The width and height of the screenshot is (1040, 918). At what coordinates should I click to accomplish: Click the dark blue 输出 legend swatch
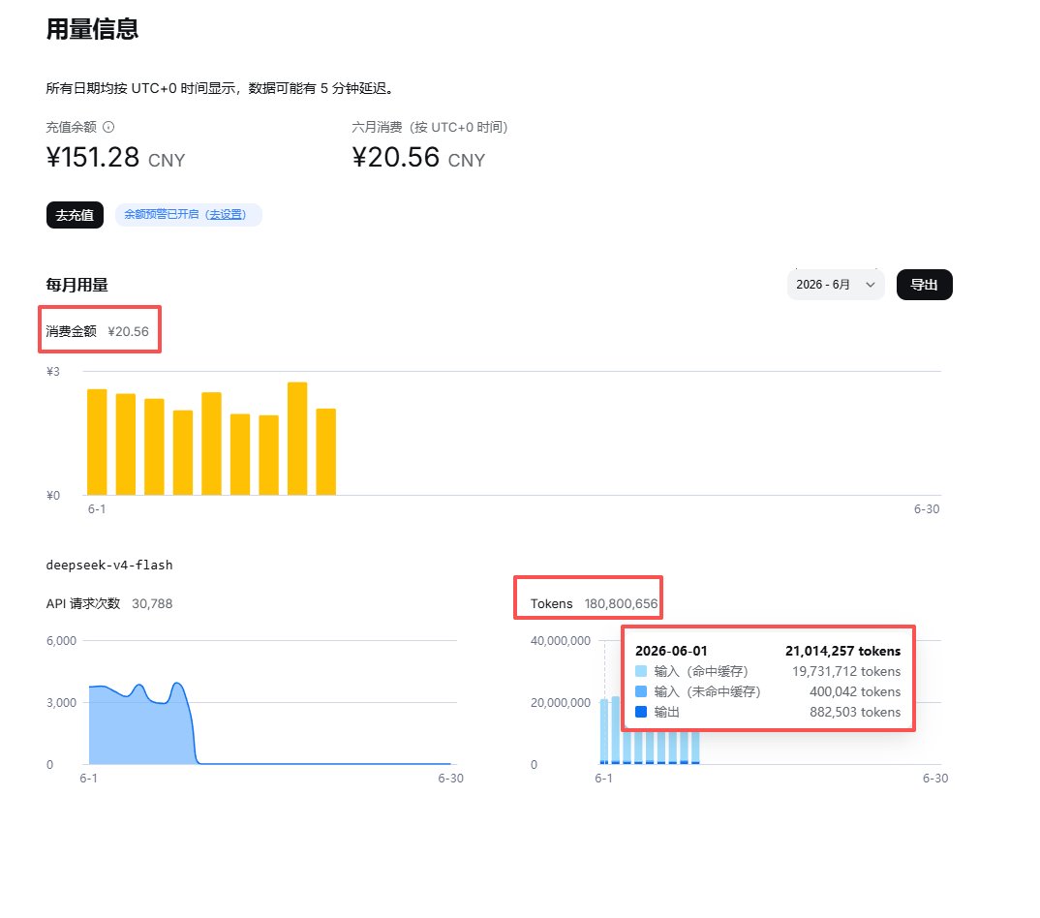641,712
